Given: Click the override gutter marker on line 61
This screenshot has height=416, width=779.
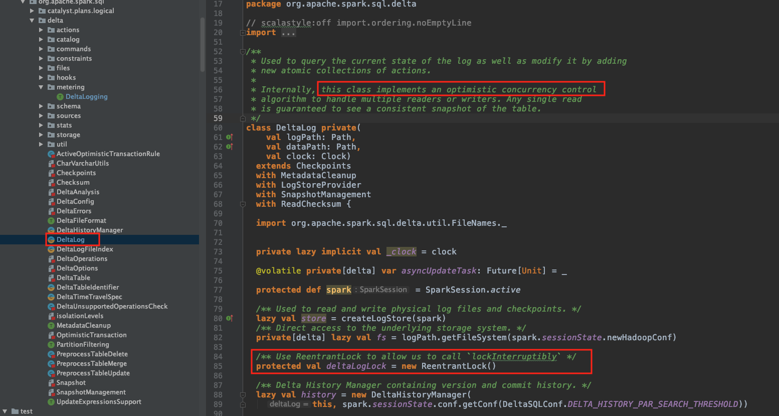Looking at the screenshot, I should [x=230, y=137].
